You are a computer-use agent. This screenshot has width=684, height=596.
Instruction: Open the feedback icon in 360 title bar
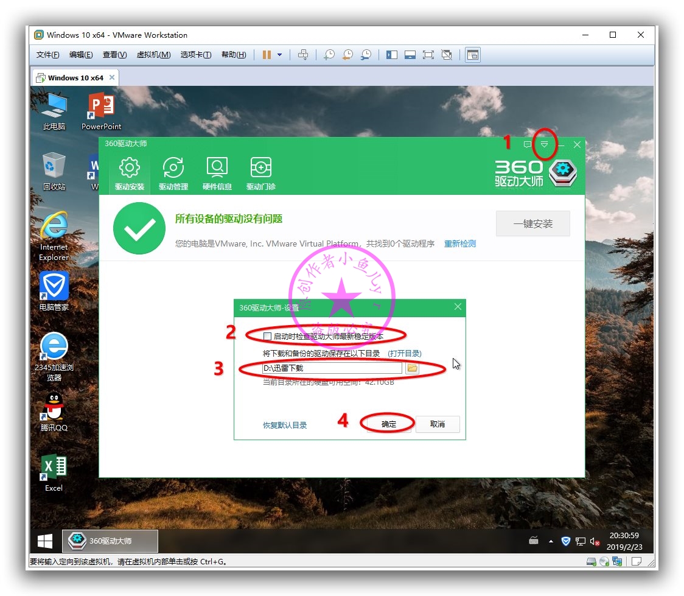(528, 144)
